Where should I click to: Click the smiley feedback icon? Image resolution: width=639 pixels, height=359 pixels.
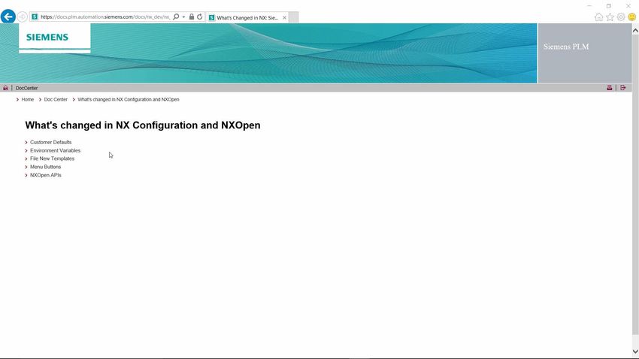coord(631,17)
